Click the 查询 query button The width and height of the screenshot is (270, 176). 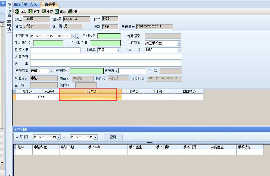pos(113,137)
